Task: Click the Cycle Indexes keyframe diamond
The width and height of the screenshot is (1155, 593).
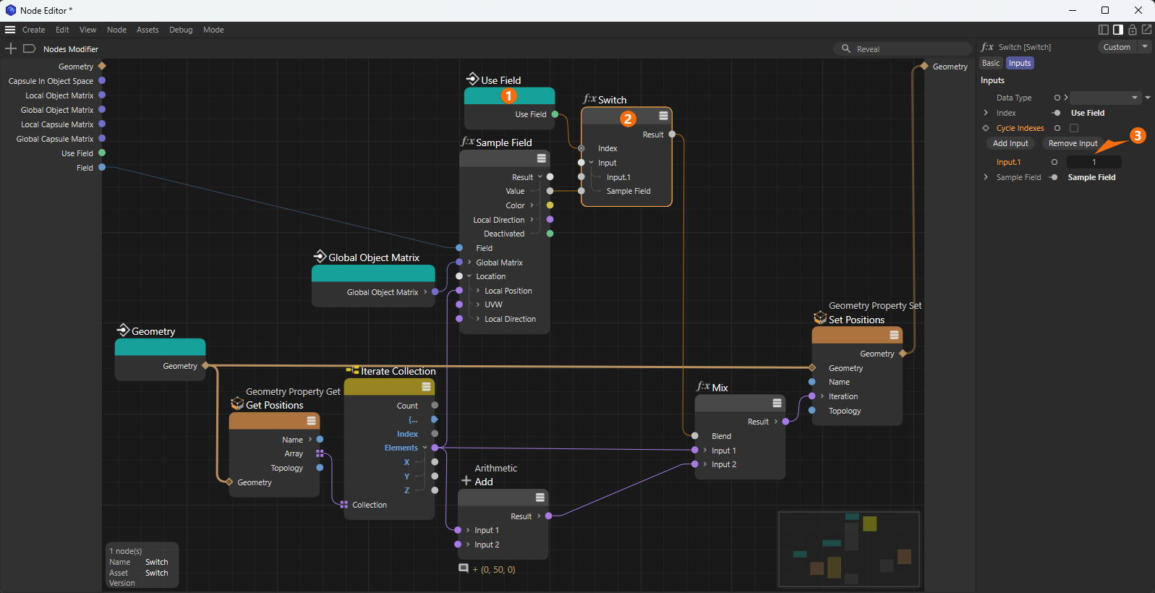Action: click(x=985, y=128)
